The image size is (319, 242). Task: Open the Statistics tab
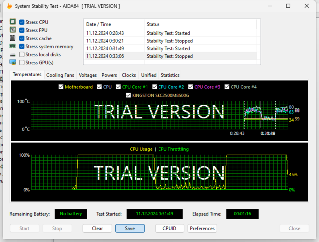point(170,75)
